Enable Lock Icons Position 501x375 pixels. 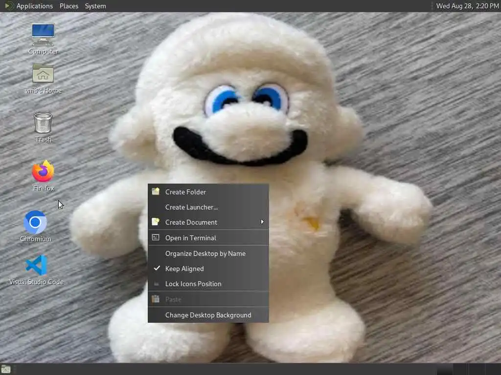click(x=208, y=284)
